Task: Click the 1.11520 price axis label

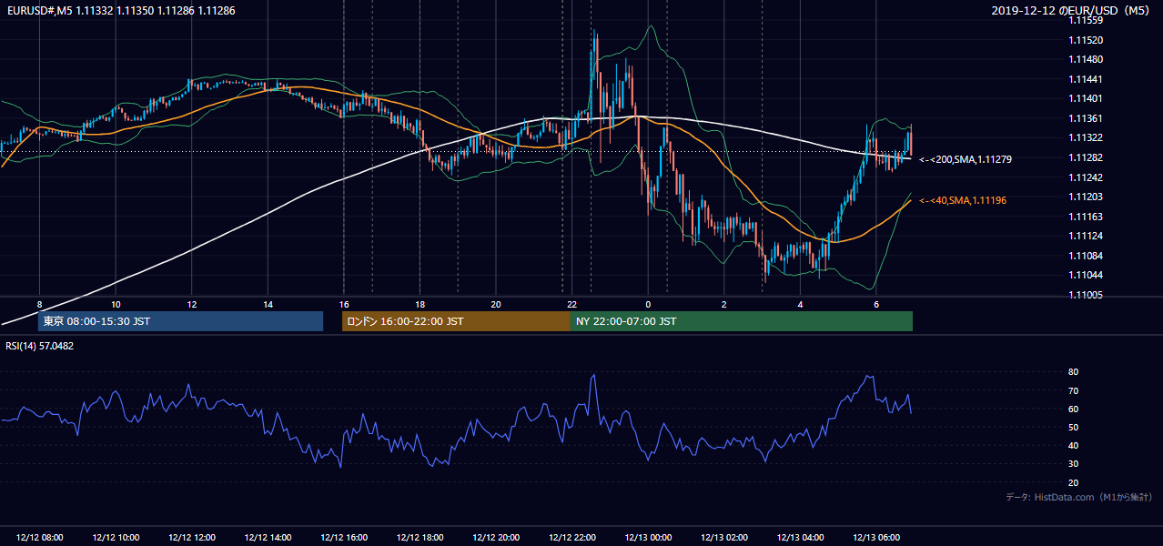Action: (x=1087, y=40)
